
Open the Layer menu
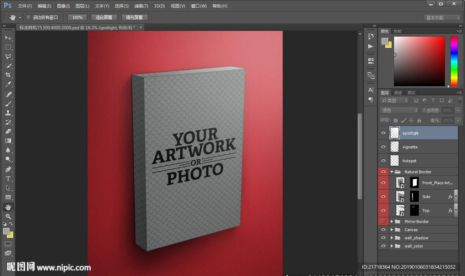83,6
